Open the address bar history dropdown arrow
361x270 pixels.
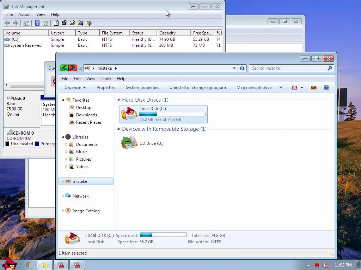click(x=234, y=68)
